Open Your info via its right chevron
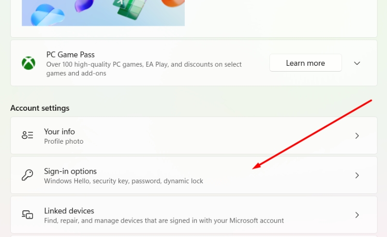This screenshot has width=387, height=237. 357,135
